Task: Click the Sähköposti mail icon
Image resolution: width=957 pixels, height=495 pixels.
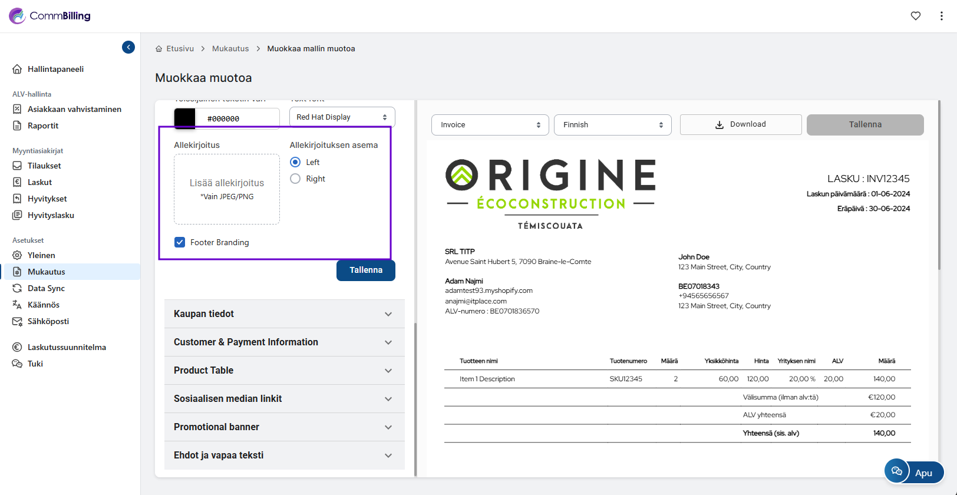Action: (x=17, y=321)
